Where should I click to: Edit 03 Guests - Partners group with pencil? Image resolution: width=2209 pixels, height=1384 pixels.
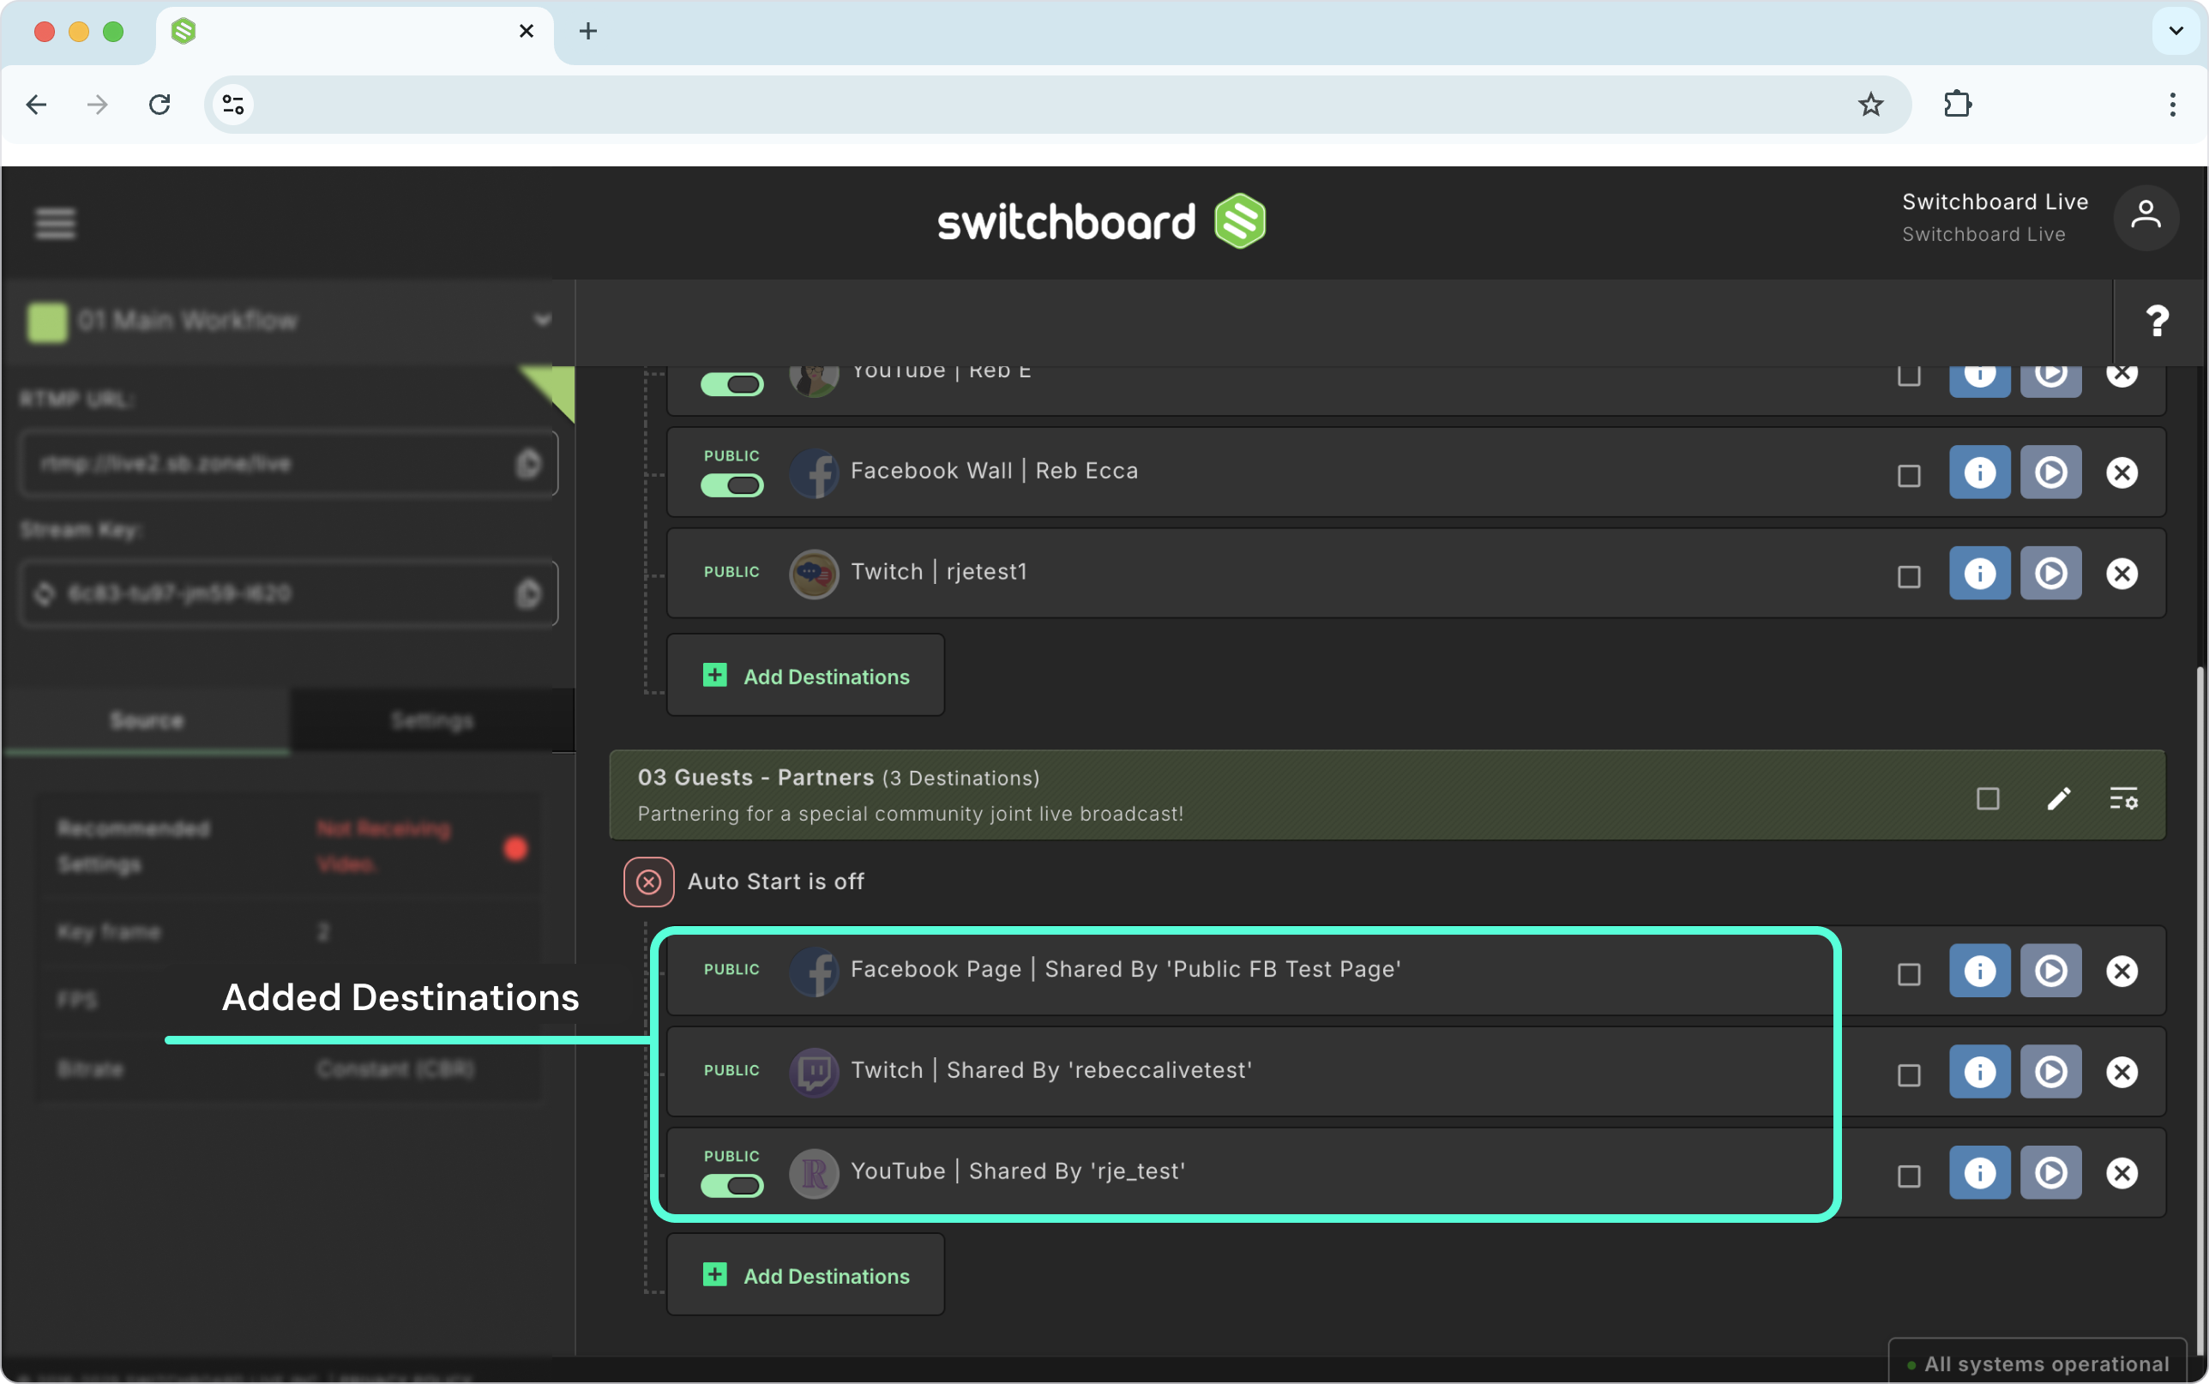click(2058, 799)
